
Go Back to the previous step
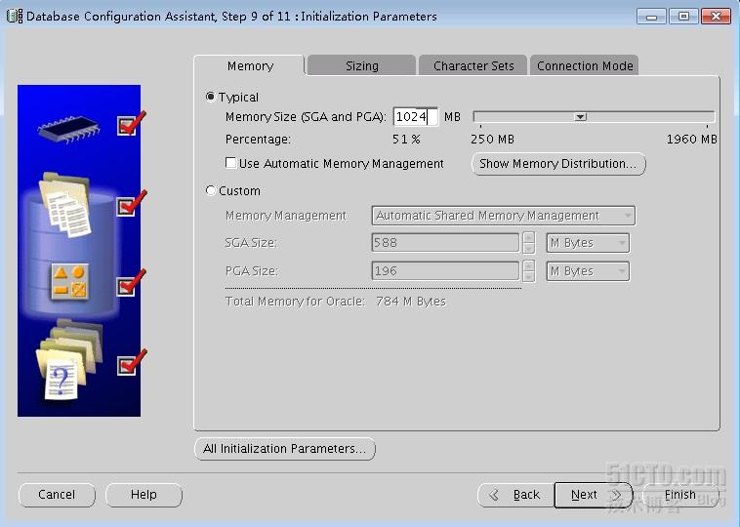pos(515,495)
